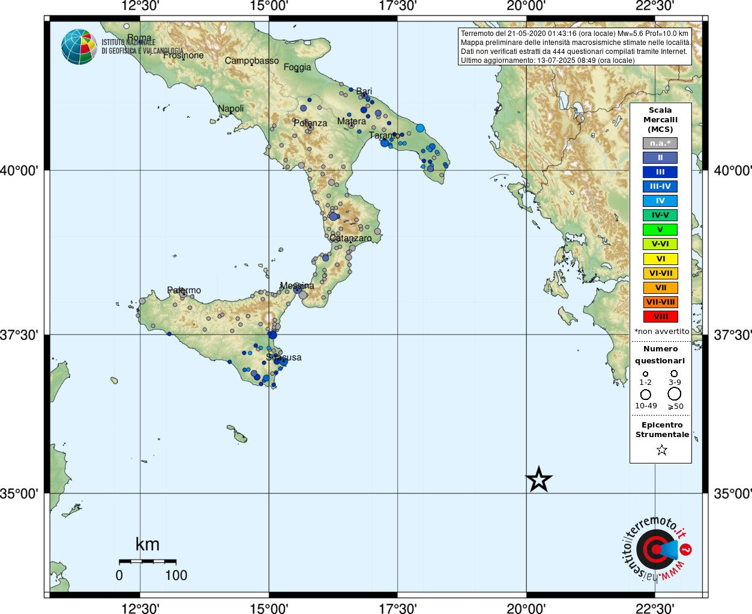Viewport: 752px width, 614px height.
Task: Select the intensity VII orange swatch
Action: click(x=660, y=288)
